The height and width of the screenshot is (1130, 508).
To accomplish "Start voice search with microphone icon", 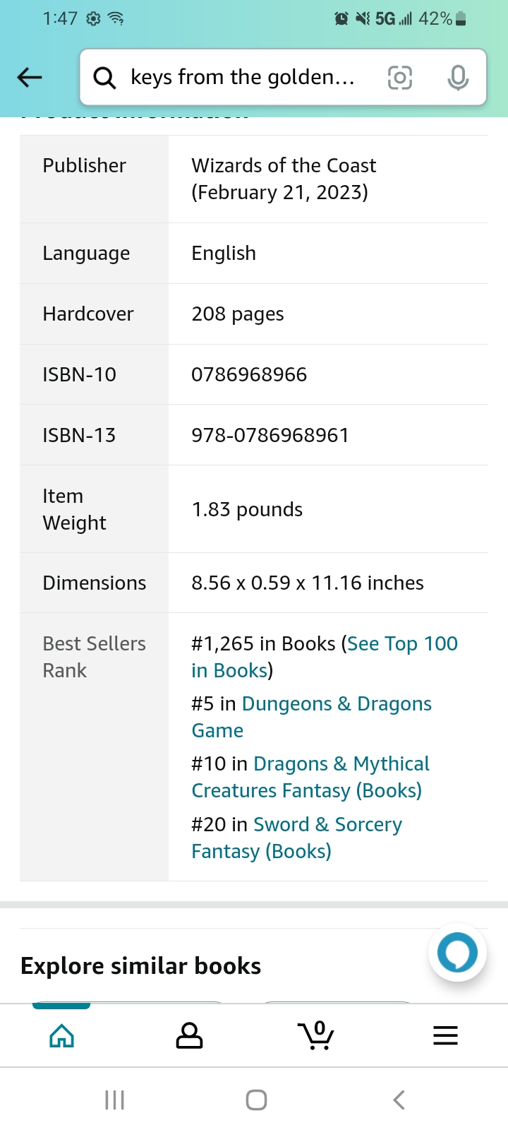I will (458, 78).
